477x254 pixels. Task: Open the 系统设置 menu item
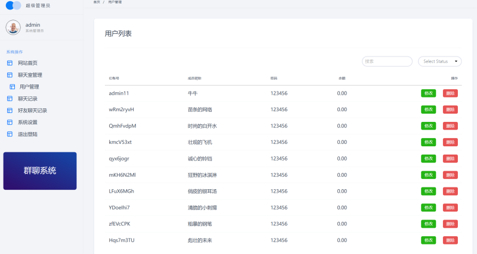click(x=27, y=123)
